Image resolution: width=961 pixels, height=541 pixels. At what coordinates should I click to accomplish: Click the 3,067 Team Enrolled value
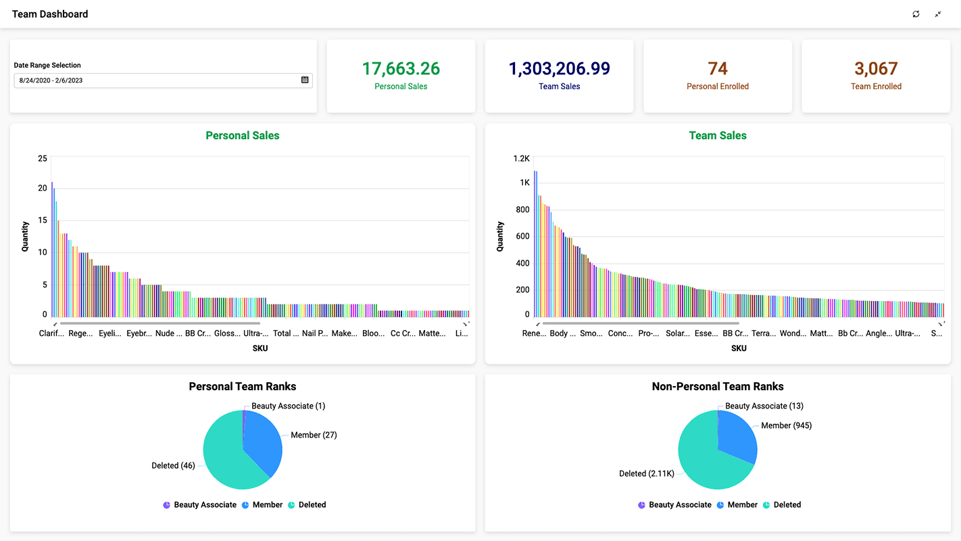point(876,69)
